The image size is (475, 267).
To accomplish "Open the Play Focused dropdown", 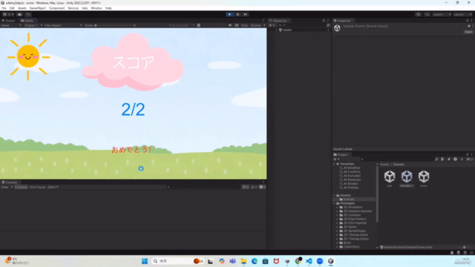I will [x=181, y=25].
